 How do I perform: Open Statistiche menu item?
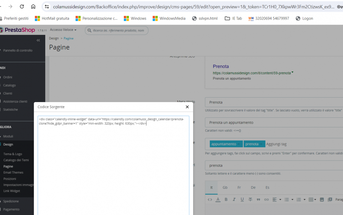(11, 110)
